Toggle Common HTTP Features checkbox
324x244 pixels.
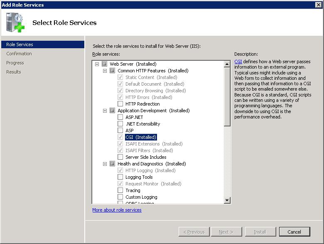[113, 71]
